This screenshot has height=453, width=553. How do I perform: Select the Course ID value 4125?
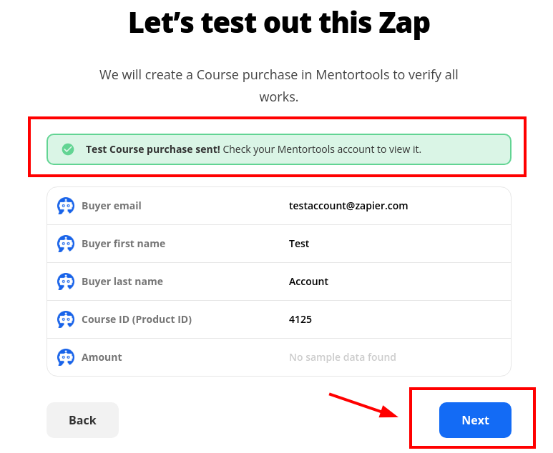pos(300,319)
